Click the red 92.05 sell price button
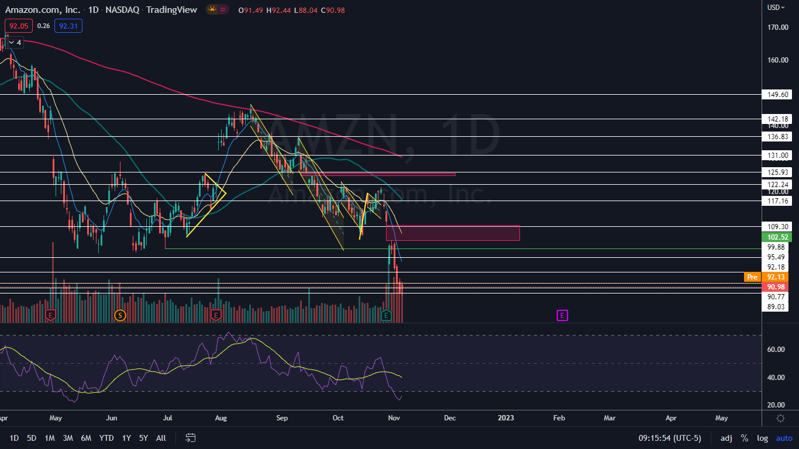The height and width of the screenshot is (449, 799). (18, 26)
